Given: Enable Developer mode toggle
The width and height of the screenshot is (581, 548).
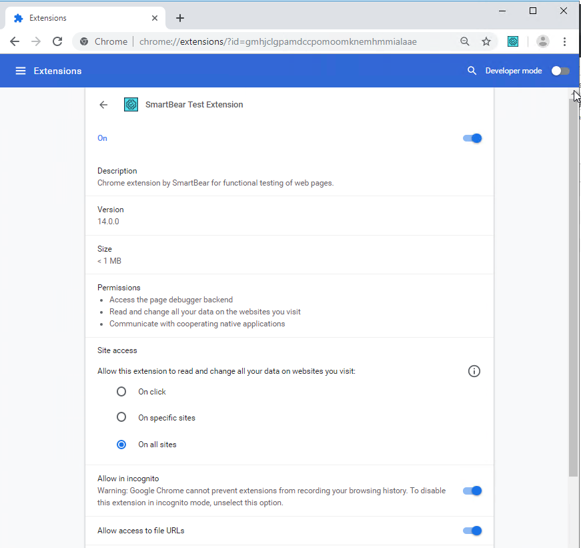Looking at the screenshot, I should (x=560, y=71).
